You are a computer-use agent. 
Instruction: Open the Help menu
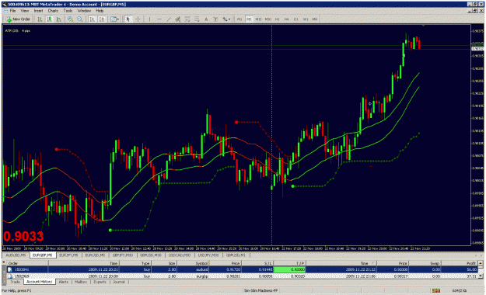(x=100, y=11)
